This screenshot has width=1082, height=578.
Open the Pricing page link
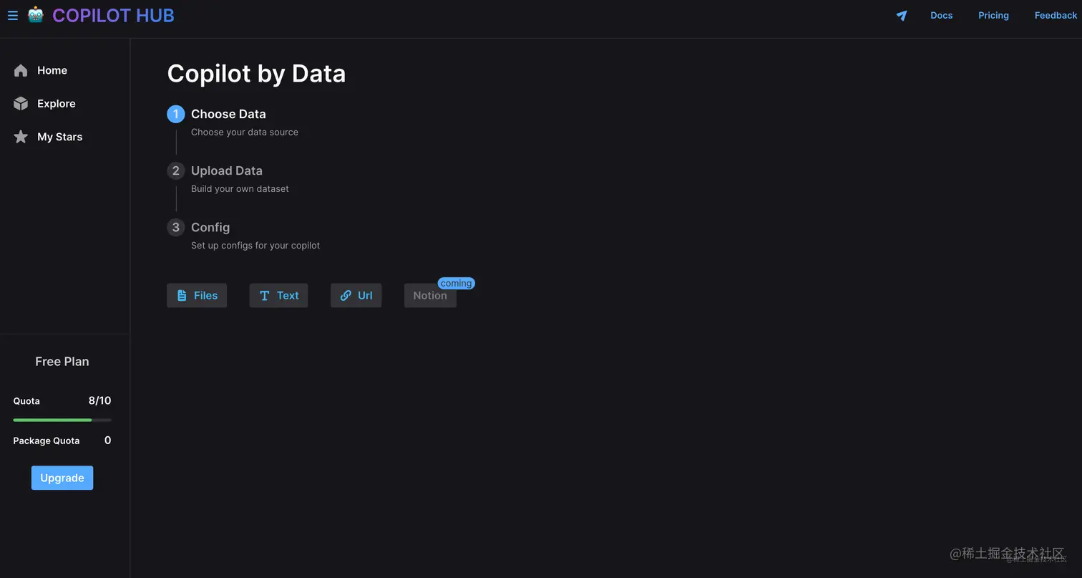(x=993, y=16)
